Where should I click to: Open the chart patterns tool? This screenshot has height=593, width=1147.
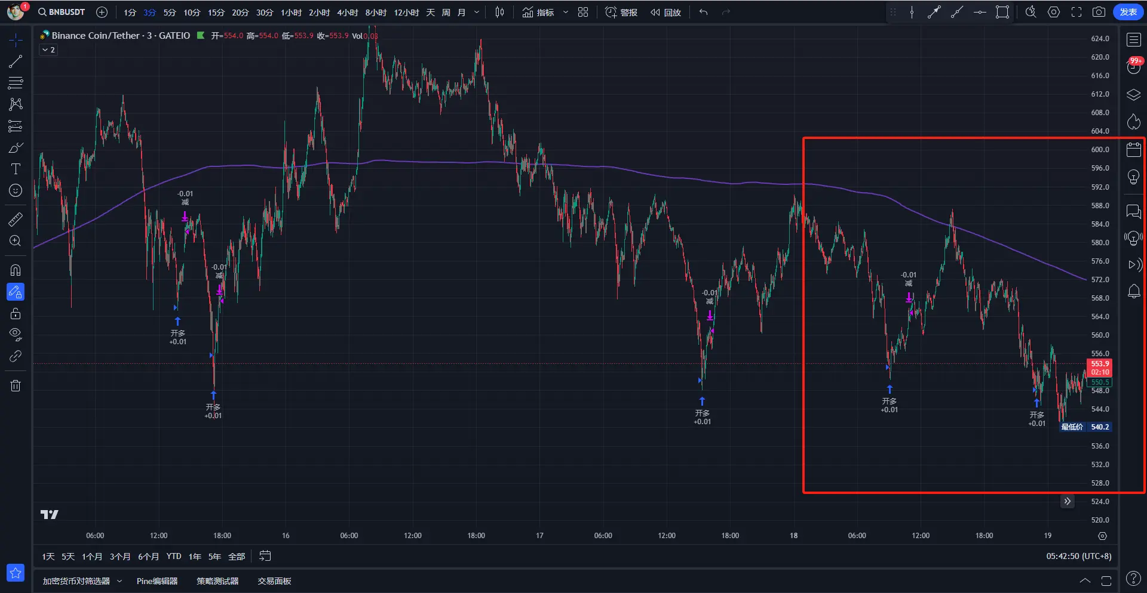(x=16, y=104)
